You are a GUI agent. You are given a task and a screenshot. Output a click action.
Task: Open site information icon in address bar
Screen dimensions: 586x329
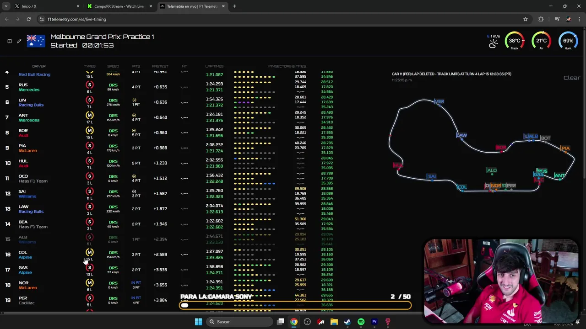[x=42, y=19]
